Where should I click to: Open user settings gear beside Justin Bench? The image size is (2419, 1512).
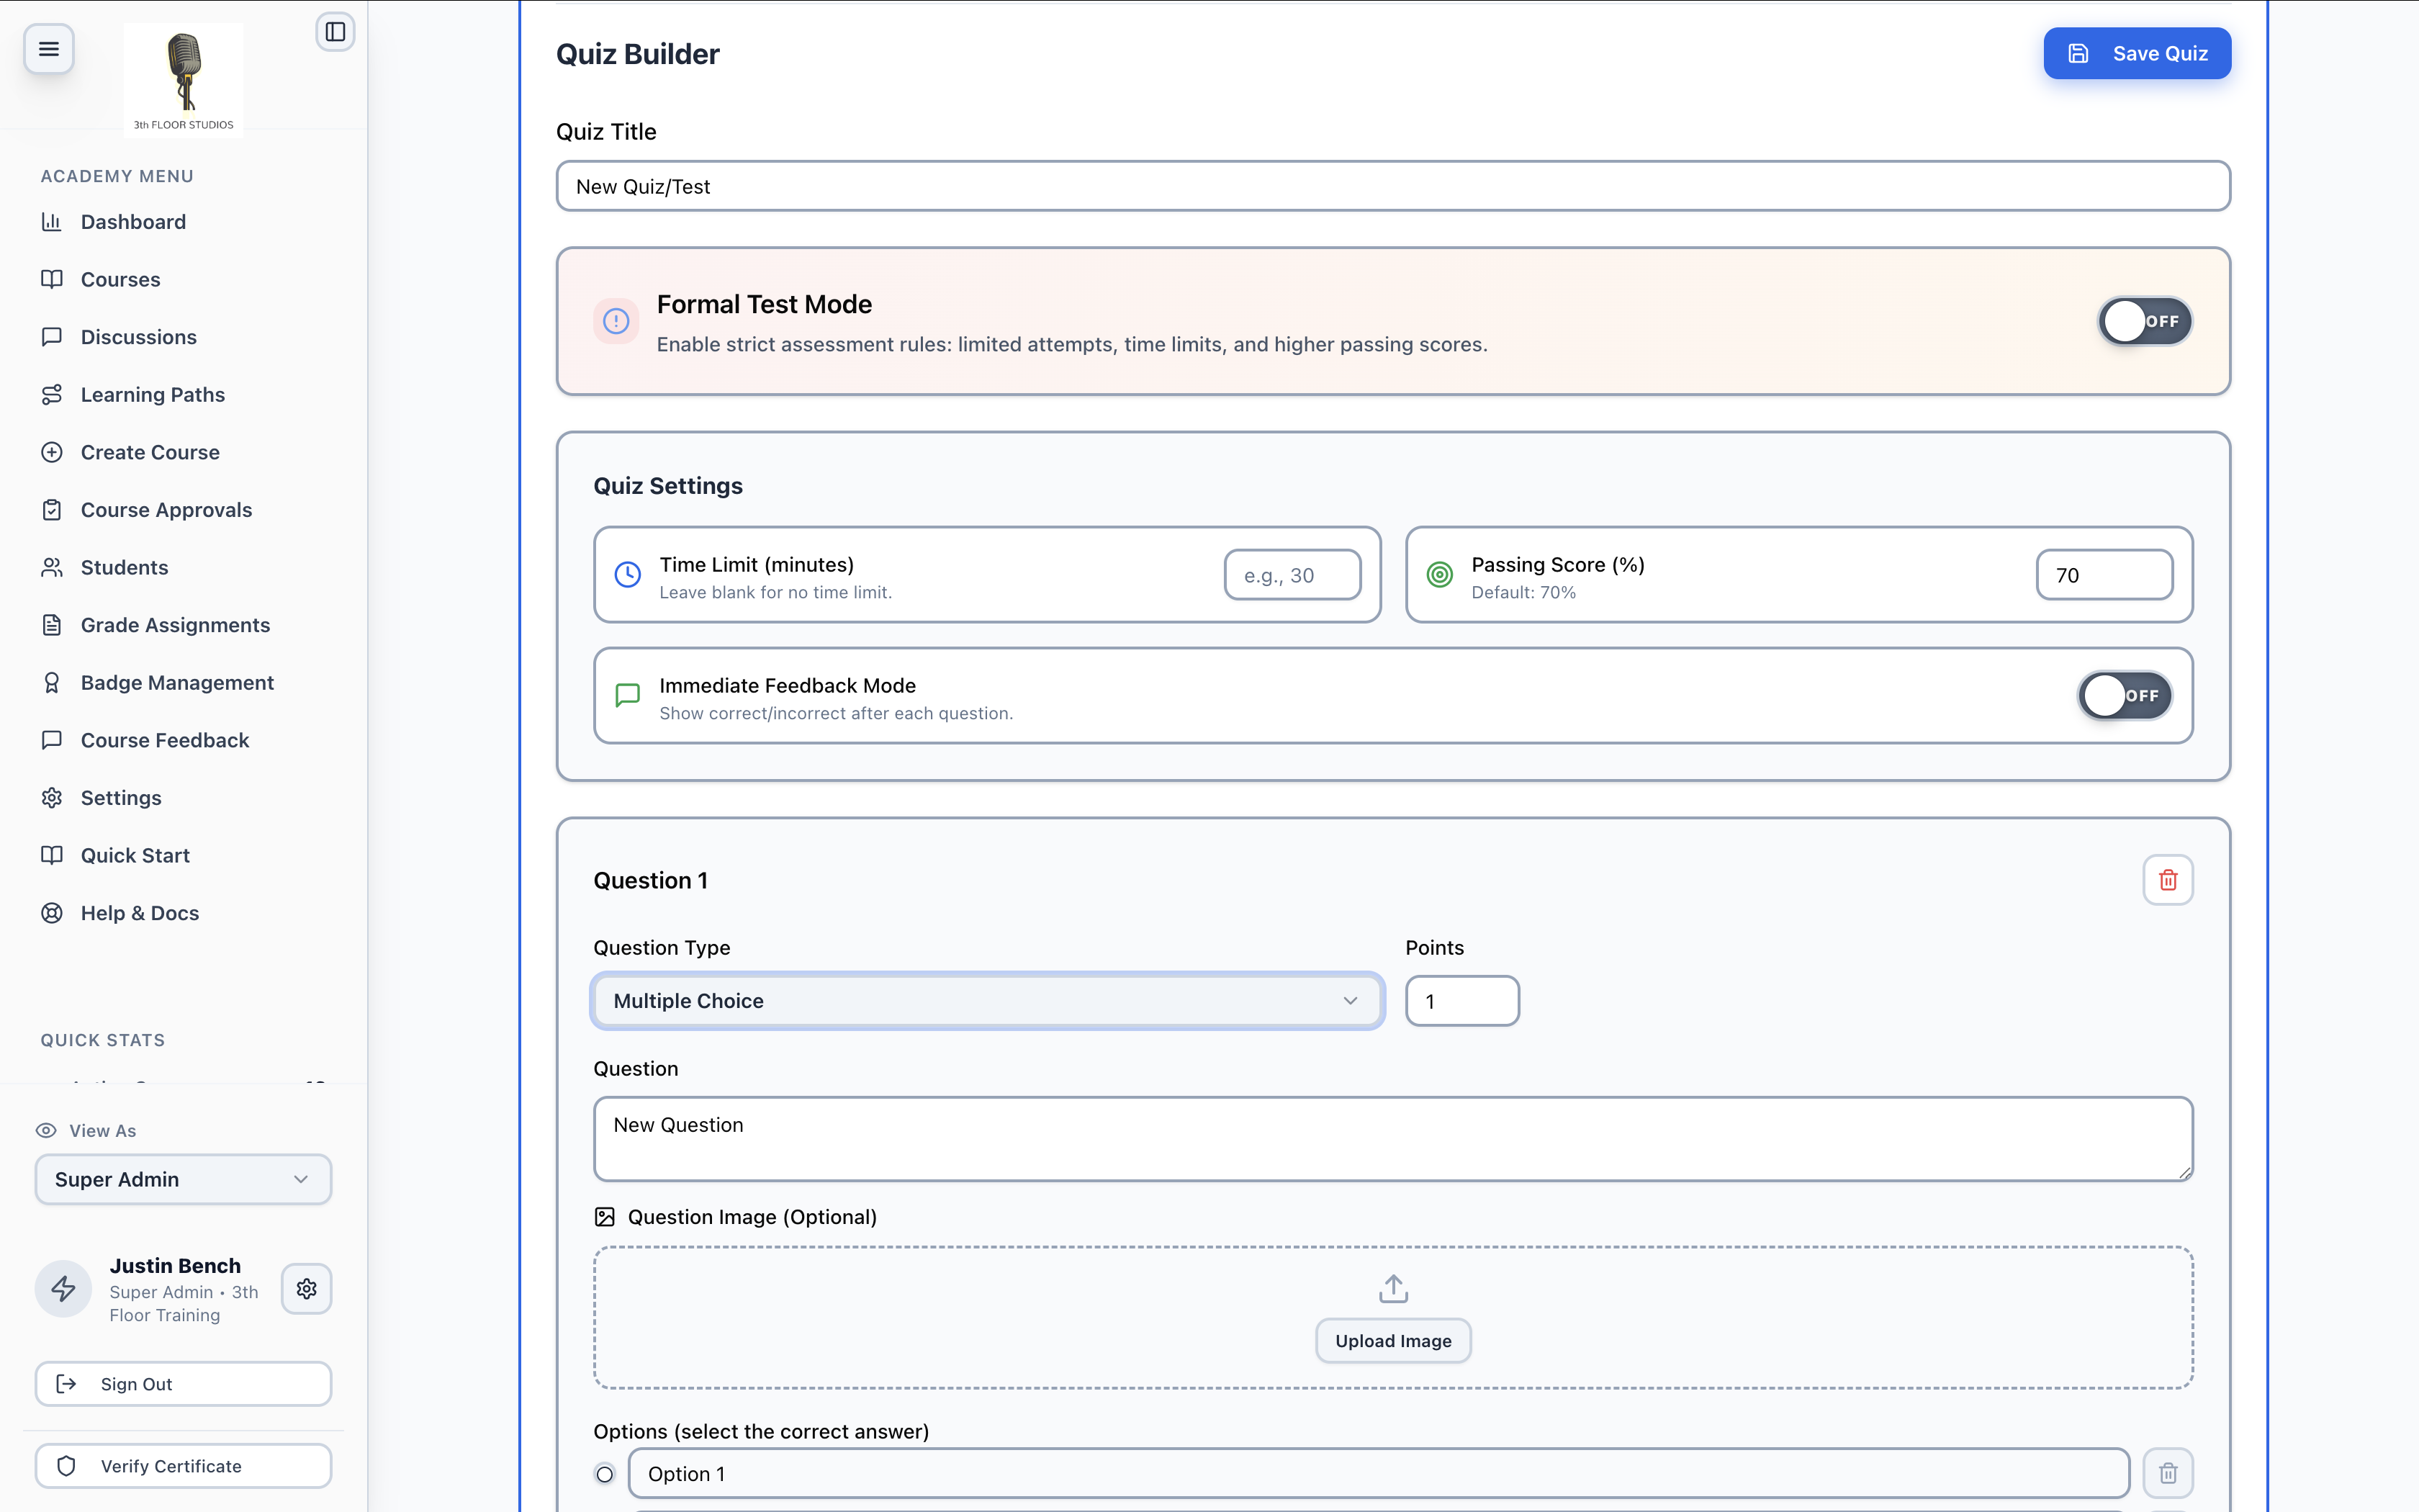[307, 1288]
